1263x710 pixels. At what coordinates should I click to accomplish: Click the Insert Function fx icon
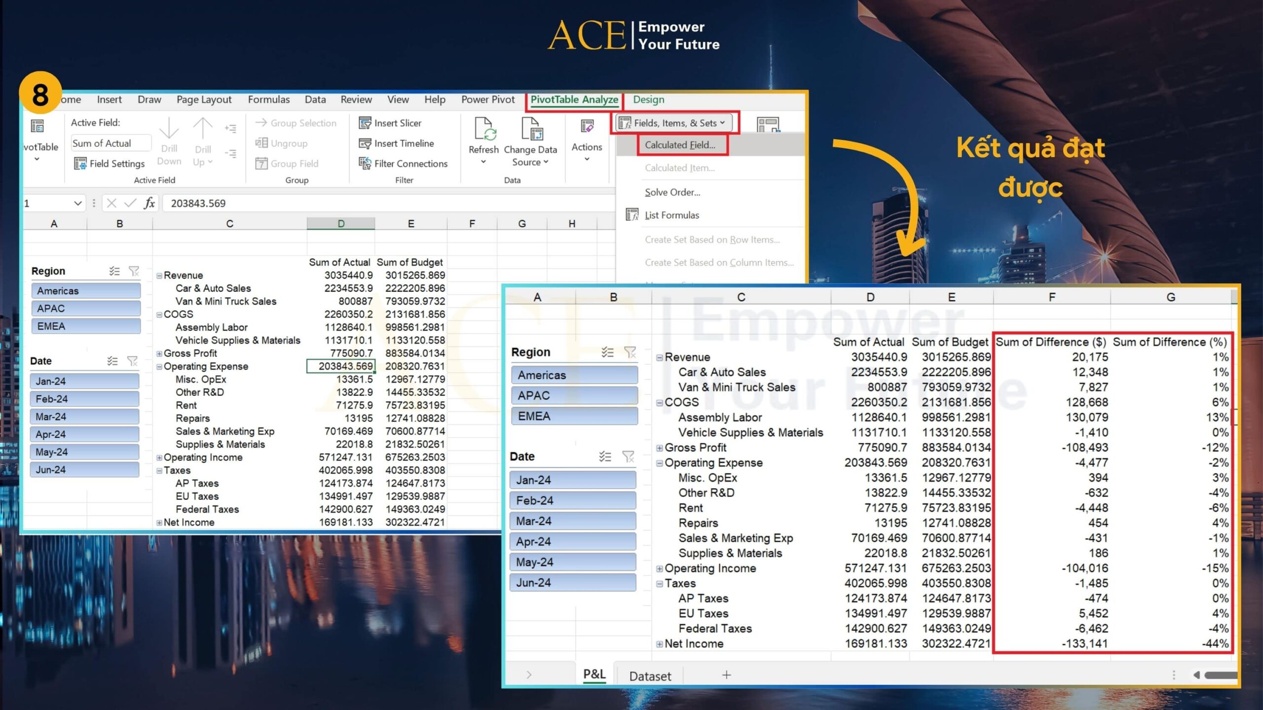click(x=149, y=203)
